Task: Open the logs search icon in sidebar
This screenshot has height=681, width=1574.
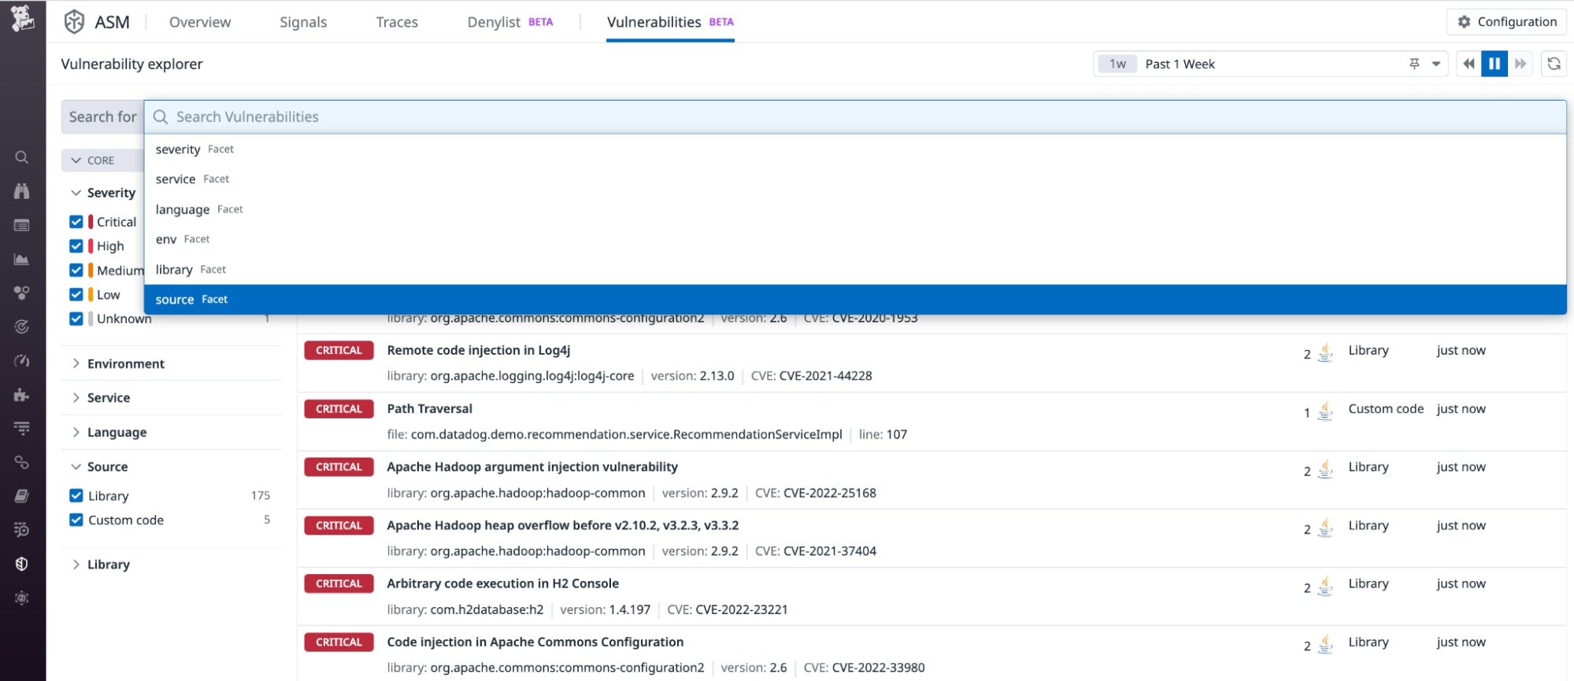Action: coord(22,530)
